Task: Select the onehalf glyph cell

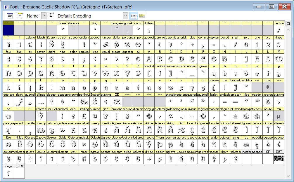Action: (84, 130)
